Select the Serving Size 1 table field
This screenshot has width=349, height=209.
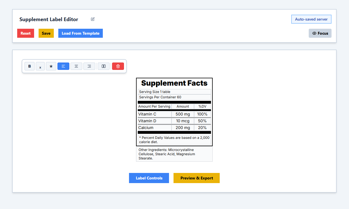click(x=174, y=92)
